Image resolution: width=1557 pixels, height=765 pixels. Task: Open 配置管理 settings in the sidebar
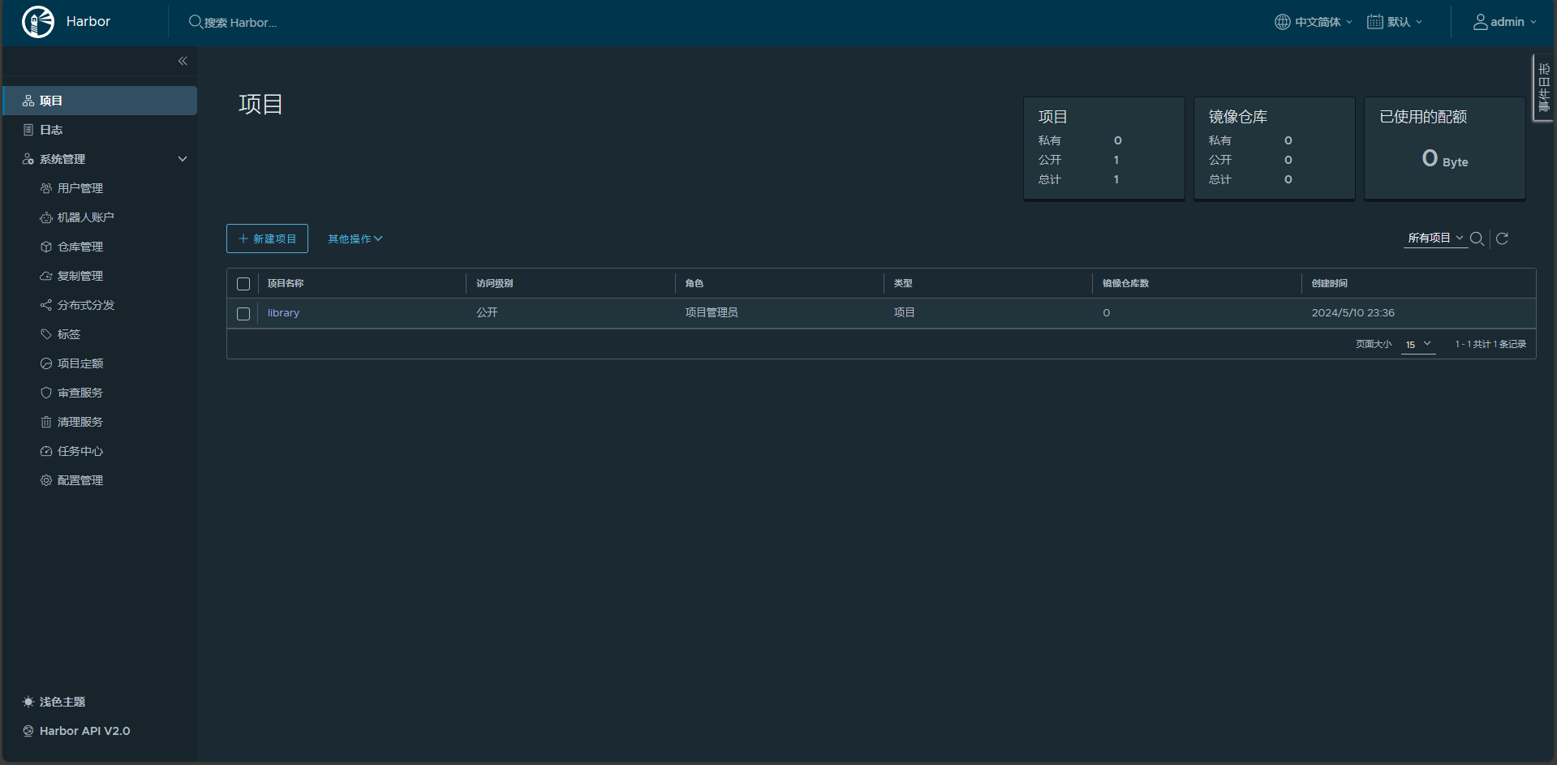pyautogui.click(x=80, y=480)
